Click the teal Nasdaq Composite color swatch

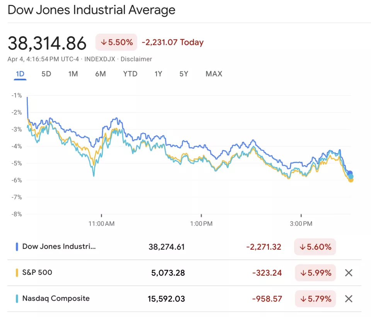coord(17,298)
